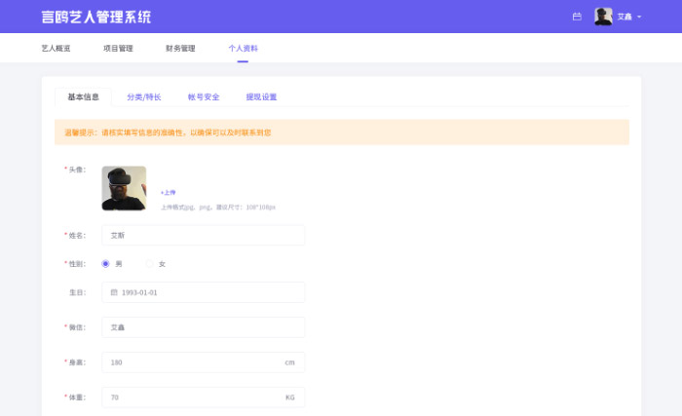Focus the 微信 input field

[x=203, y=327]
